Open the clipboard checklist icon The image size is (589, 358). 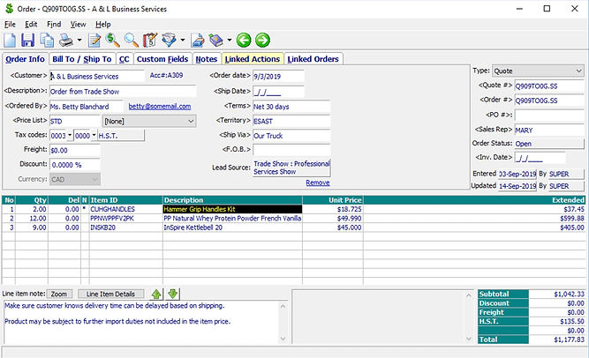point(149,41)
